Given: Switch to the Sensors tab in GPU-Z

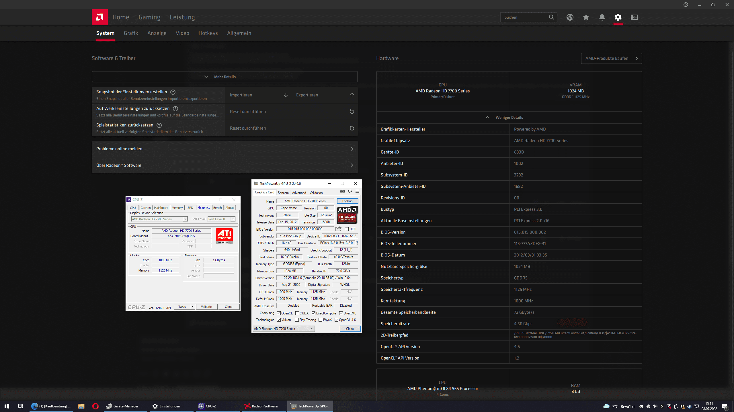Looking at the screenshot, I should [283, 193].
